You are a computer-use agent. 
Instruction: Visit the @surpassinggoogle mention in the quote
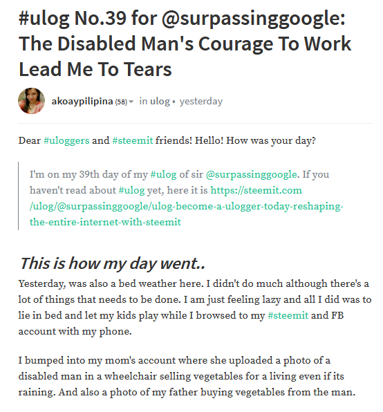tap(251, 174)
